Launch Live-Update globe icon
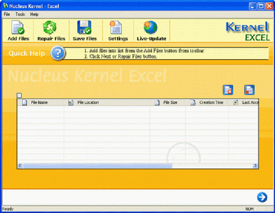The height and width of the screenshot is (213, 275). pos(150,27)
